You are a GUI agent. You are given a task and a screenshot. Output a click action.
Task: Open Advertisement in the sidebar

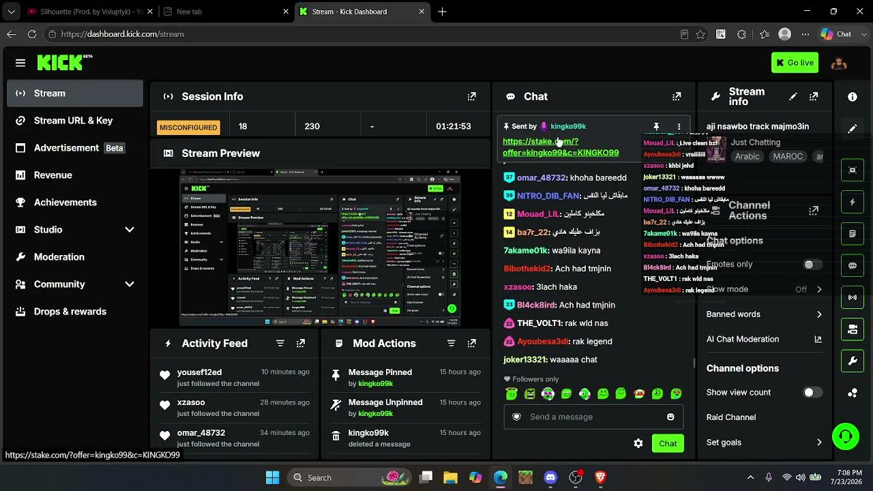click(75, 148)
